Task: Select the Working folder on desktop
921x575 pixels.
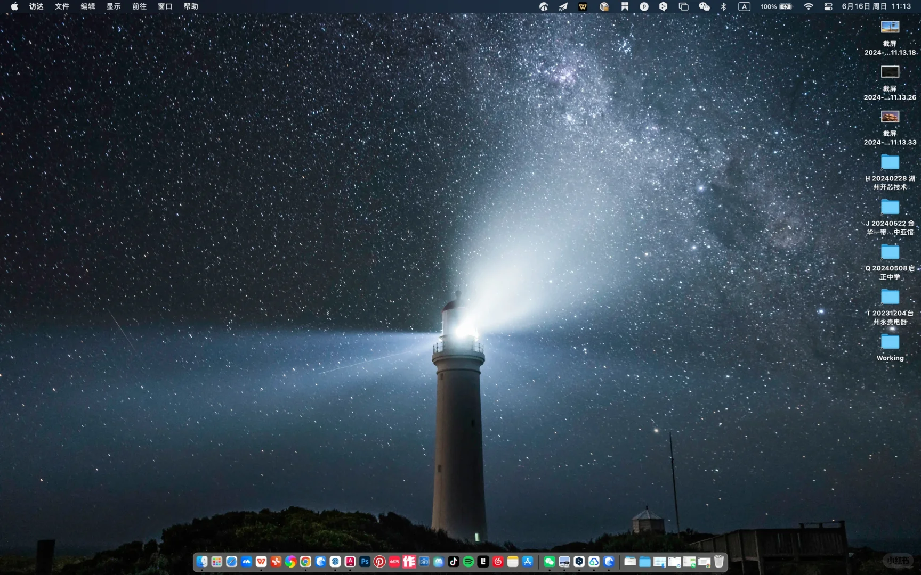Action: (890, 347)
